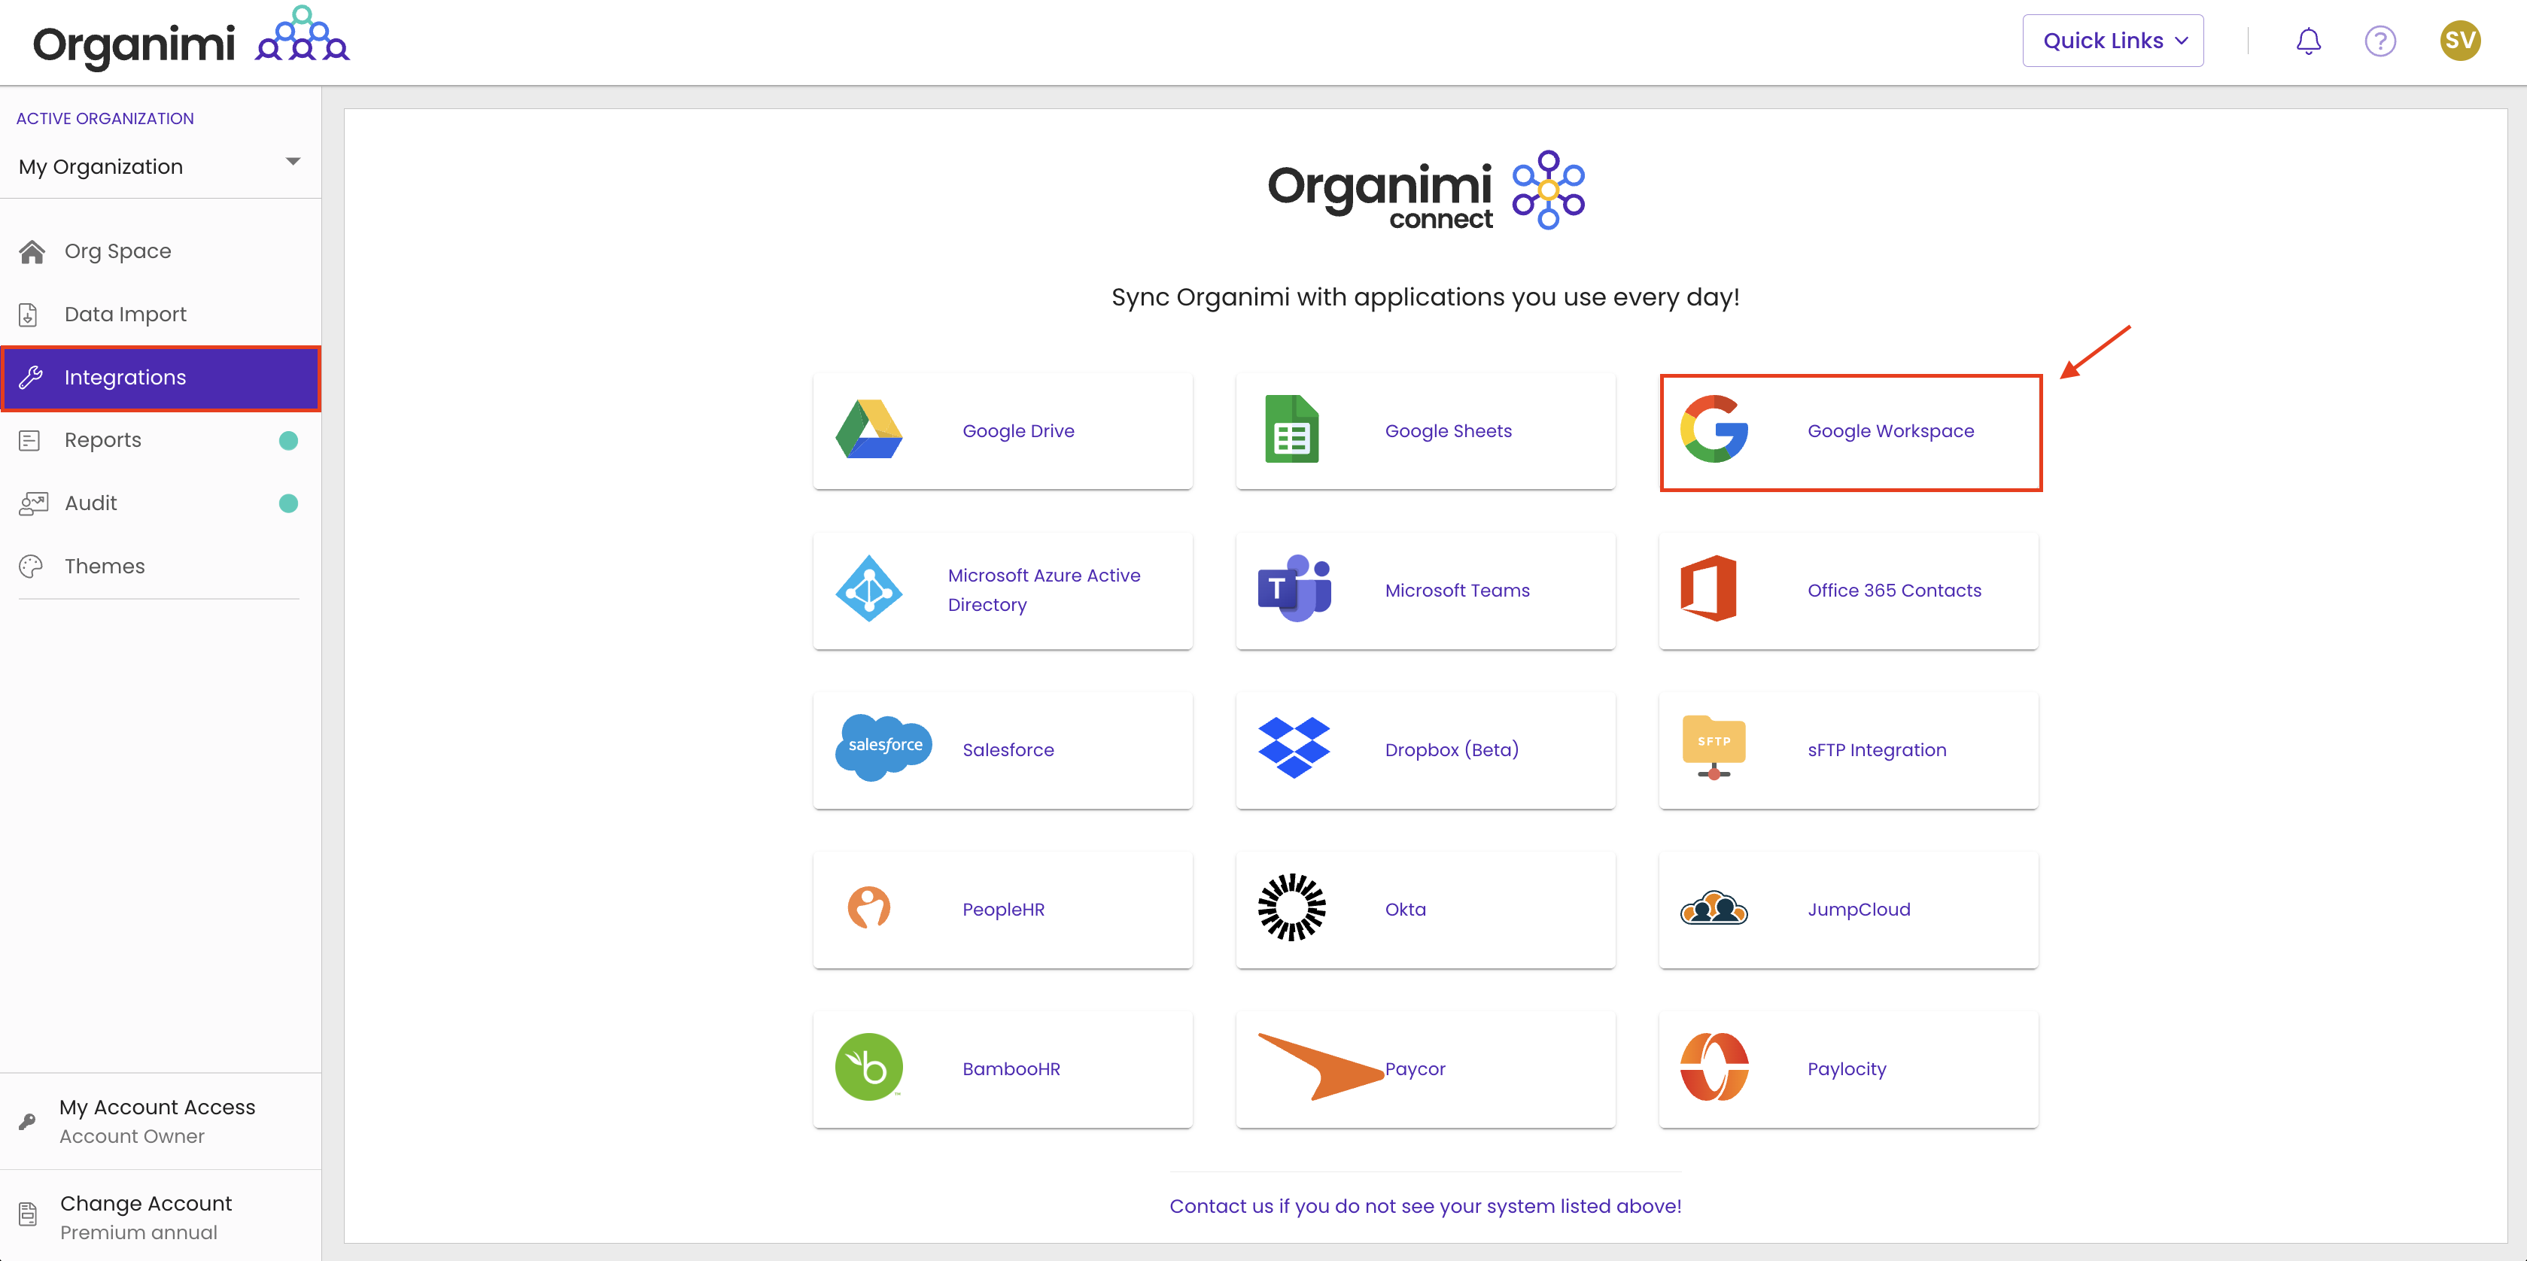Image resolution: width=2527 pixels, height=1261 pixels.
Task: Click the Microsoft Teams logo icon
Action: coord(1294,588)
